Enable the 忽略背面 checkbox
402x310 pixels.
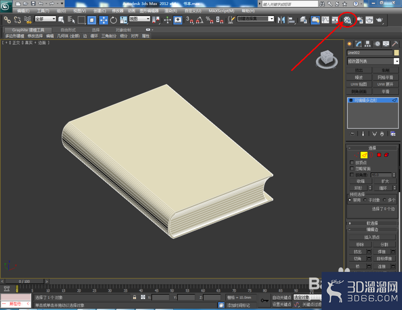(352, 168)
